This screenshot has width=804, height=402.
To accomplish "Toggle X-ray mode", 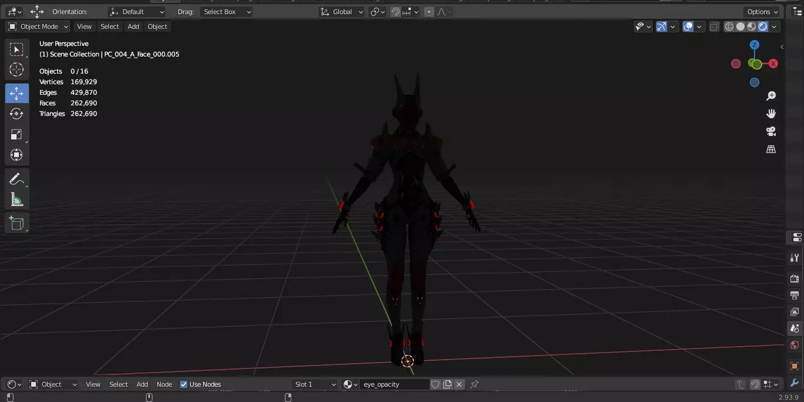I will (715, 26).
